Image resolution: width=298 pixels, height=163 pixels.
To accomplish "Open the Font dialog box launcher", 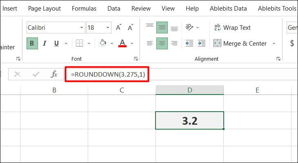I will (x=136, y=59).
